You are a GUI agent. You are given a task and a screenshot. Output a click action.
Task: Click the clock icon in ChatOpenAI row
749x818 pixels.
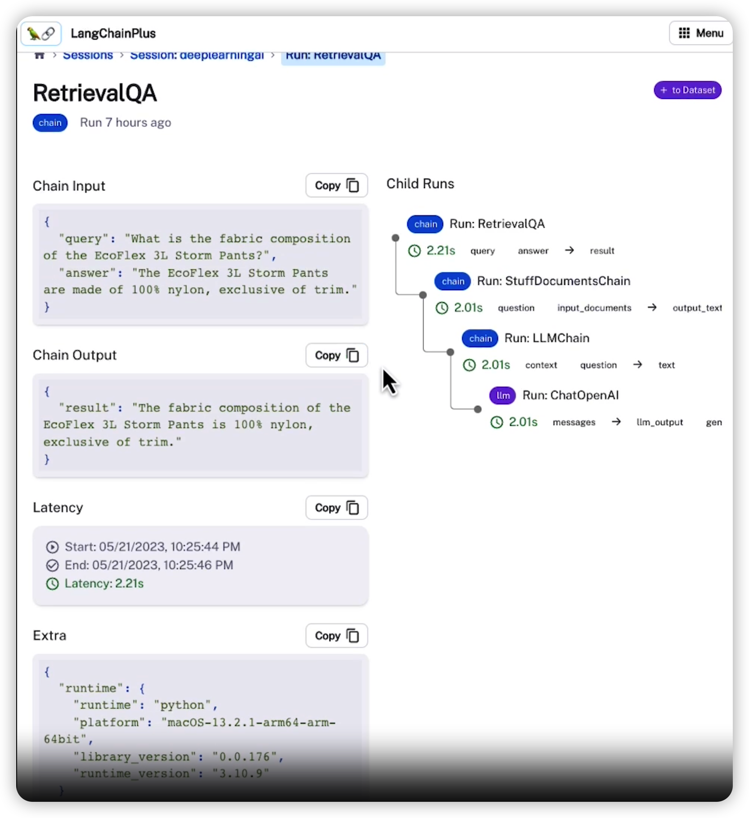click(496, 422)
